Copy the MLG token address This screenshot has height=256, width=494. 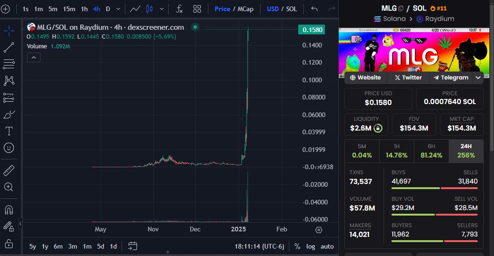pyautogui.click(x=401, y=8)
